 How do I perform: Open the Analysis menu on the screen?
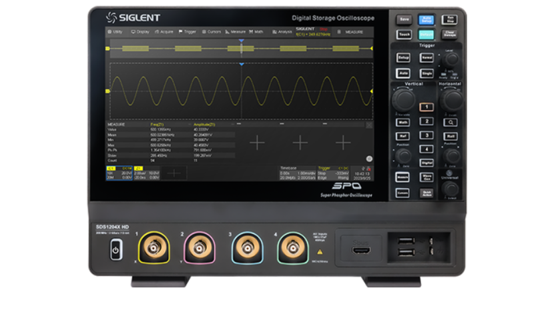[282, 31]
